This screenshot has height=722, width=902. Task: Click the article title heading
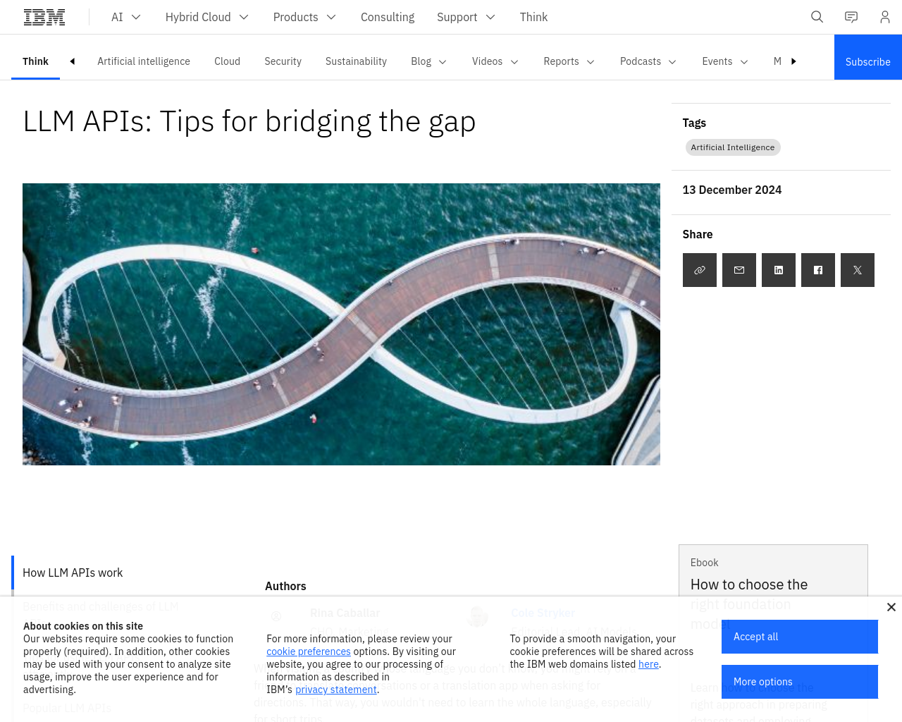point(249,121)
